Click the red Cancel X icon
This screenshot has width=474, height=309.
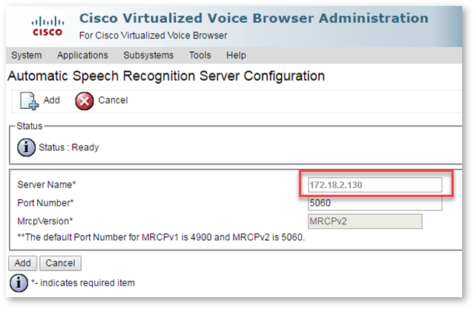point(85,100)
